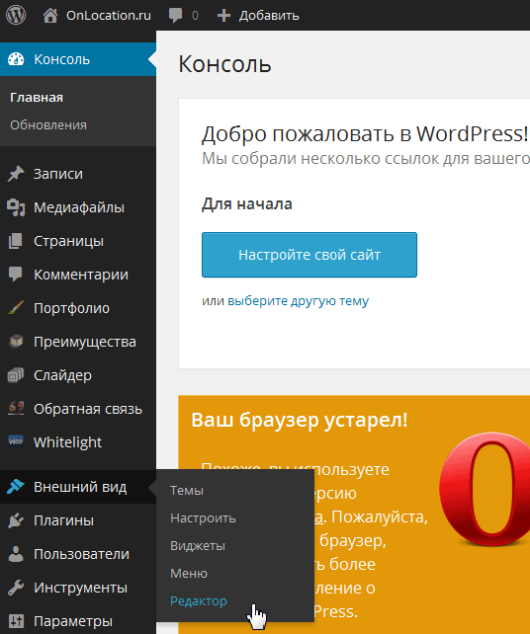The height and width of the screenshot is (634, 530).
Task: Choose Меню from the flyout submenu
Action: [189, 574]
